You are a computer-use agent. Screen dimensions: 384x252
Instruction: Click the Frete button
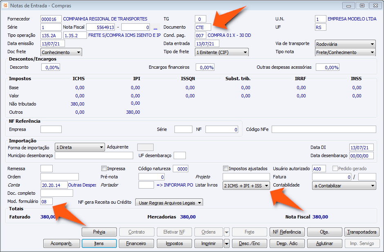coord(250,232)
